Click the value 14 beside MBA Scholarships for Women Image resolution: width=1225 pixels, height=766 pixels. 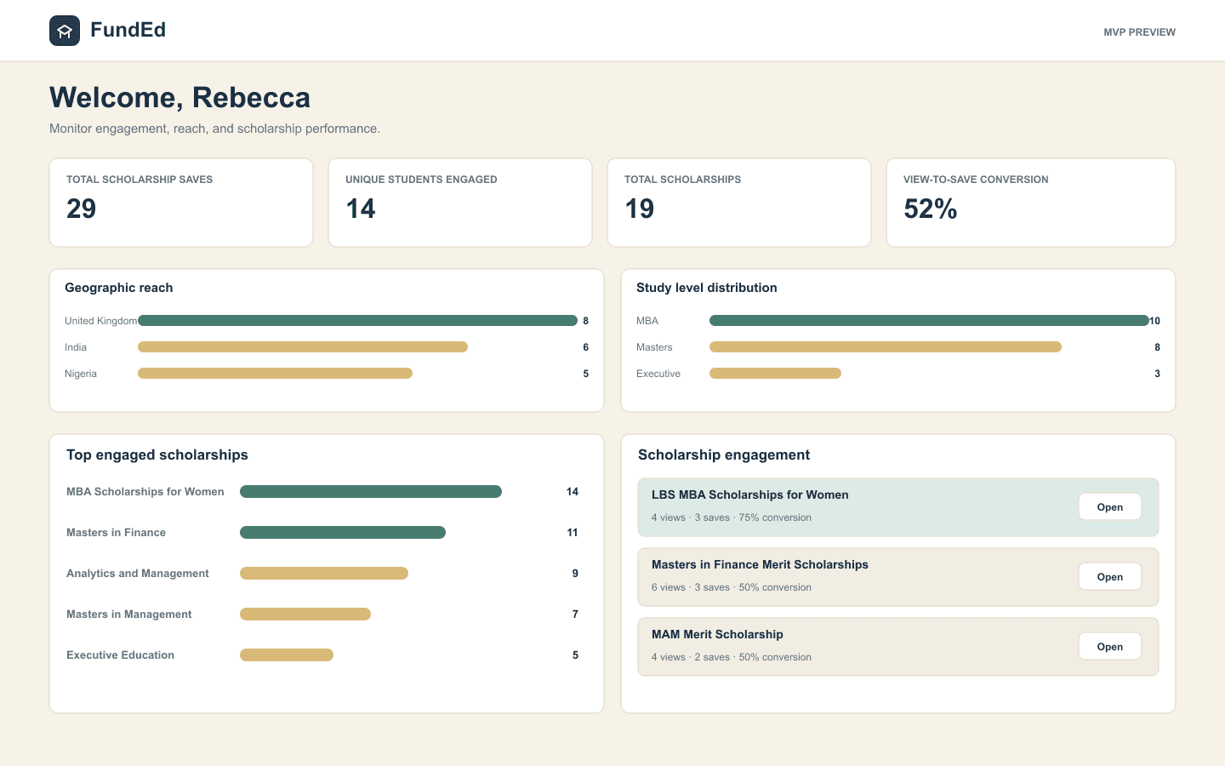tap(573, 492)
